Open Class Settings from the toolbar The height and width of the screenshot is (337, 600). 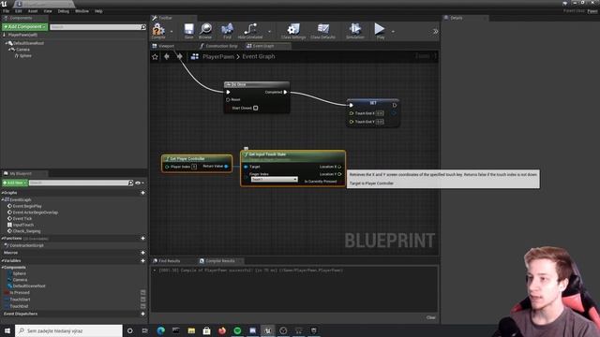click(293, 31)
